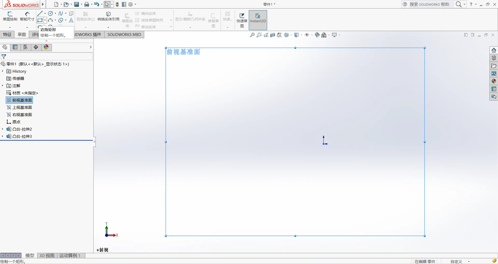Click the Print icon
Image resolution: width=498 pixels, height=264 pixels.
point(87,4)
